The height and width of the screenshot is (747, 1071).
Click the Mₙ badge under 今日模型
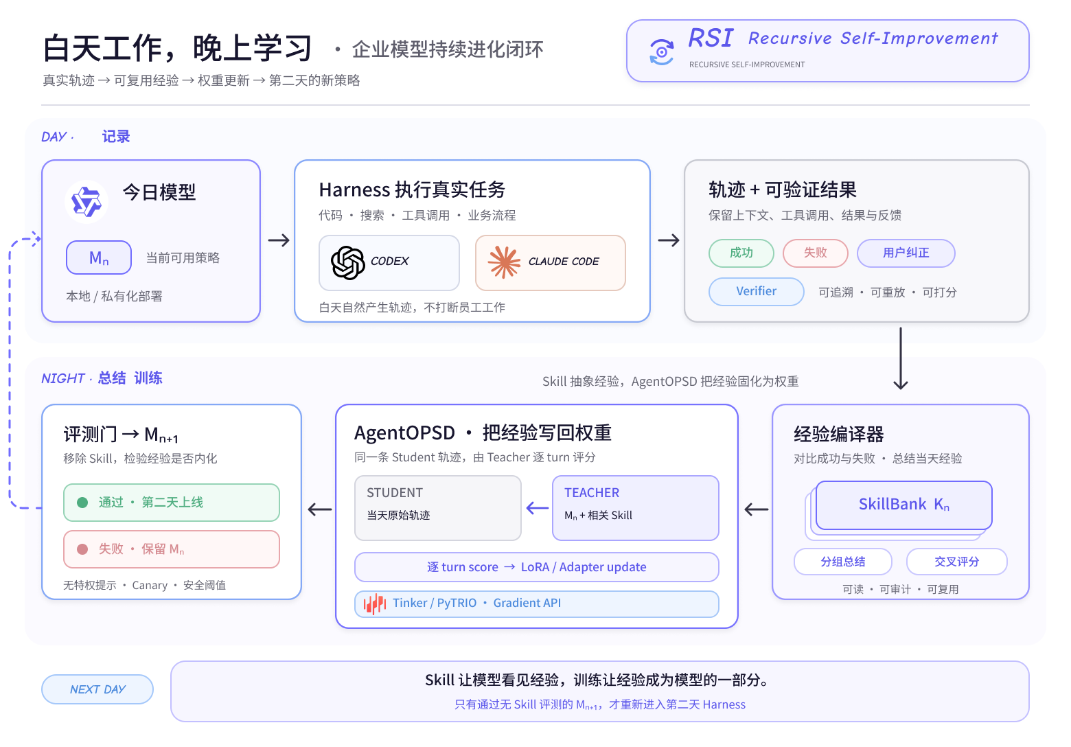[x=99, y=258]
